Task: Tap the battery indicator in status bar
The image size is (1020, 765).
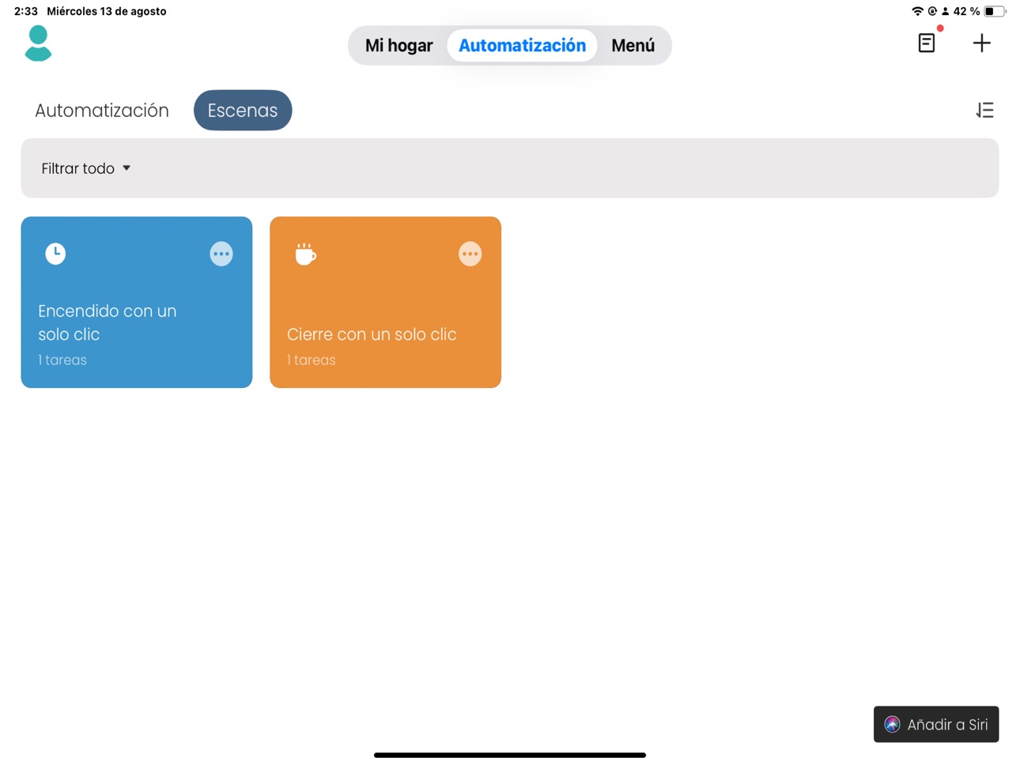Action: (x=994, y=12)
